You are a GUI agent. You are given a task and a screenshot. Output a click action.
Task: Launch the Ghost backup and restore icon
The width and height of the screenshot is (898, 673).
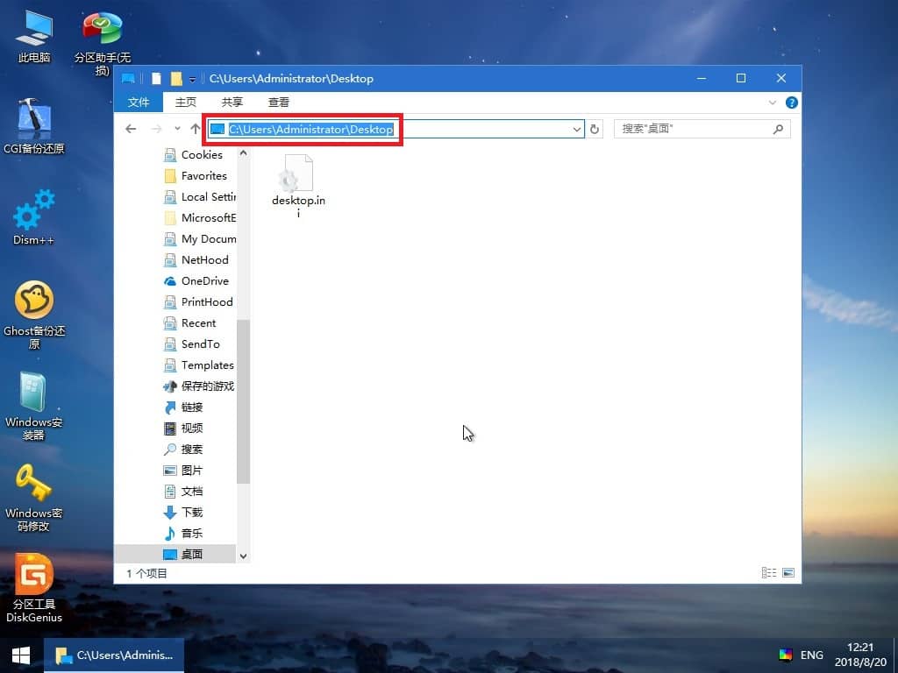click(x=33, y=302)
